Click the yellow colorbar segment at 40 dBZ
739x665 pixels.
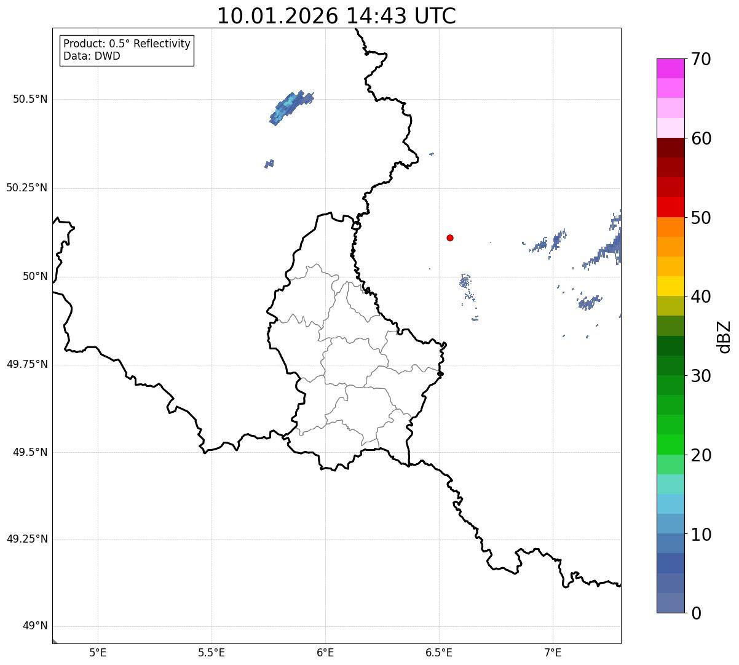pyautogui.click(x=671, y=286)
